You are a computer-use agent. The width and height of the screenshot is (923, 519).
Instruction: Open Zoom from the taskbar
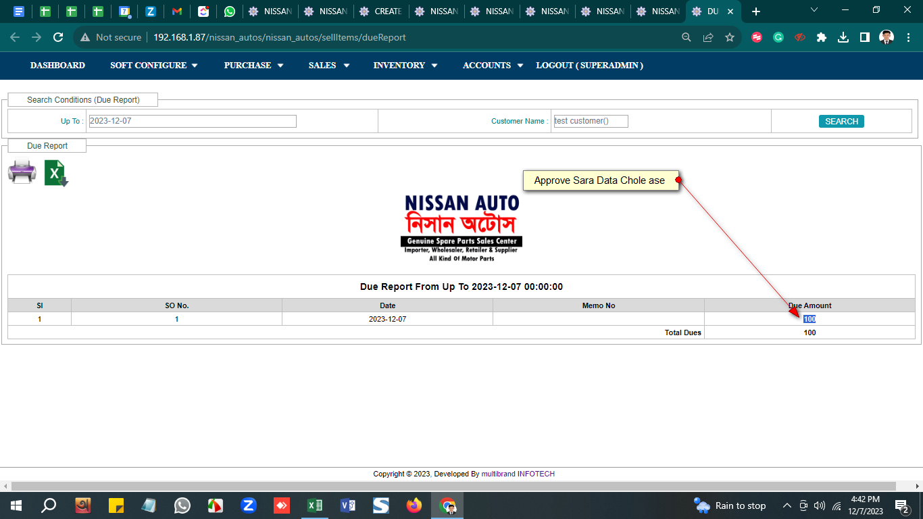(249, 505)
